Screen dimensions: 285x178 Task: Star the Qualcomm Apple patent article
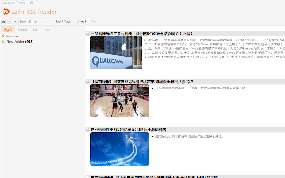coord(88,33)
